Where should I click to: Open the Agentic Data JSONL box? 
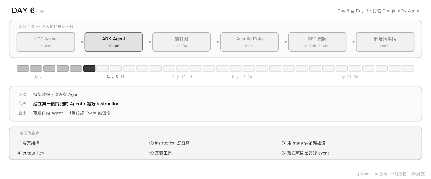(x=249, y=42)
